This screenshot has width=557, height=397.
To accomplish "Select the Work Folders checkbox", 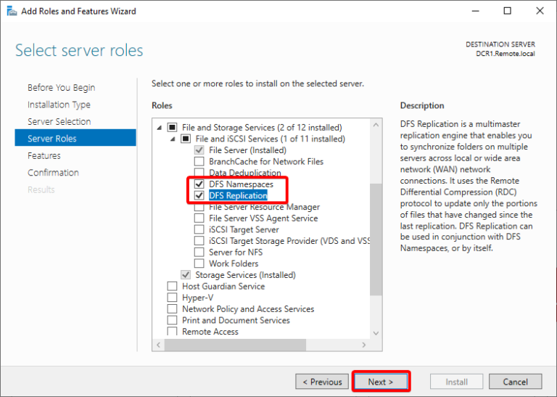I will click(199, 263).
